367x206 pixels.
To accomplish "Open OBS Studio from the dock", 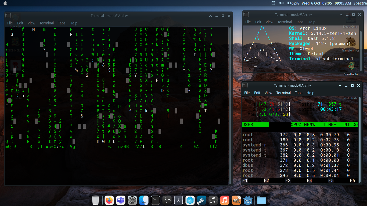I will (x=167, y=200).
